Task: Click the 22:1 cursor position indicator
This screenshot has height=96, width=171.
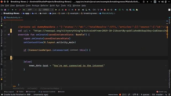Action: (124, 94)
